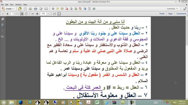Show hidden tray icons arrow
This screenshot has height=105, width=188.
click(160, 102)
